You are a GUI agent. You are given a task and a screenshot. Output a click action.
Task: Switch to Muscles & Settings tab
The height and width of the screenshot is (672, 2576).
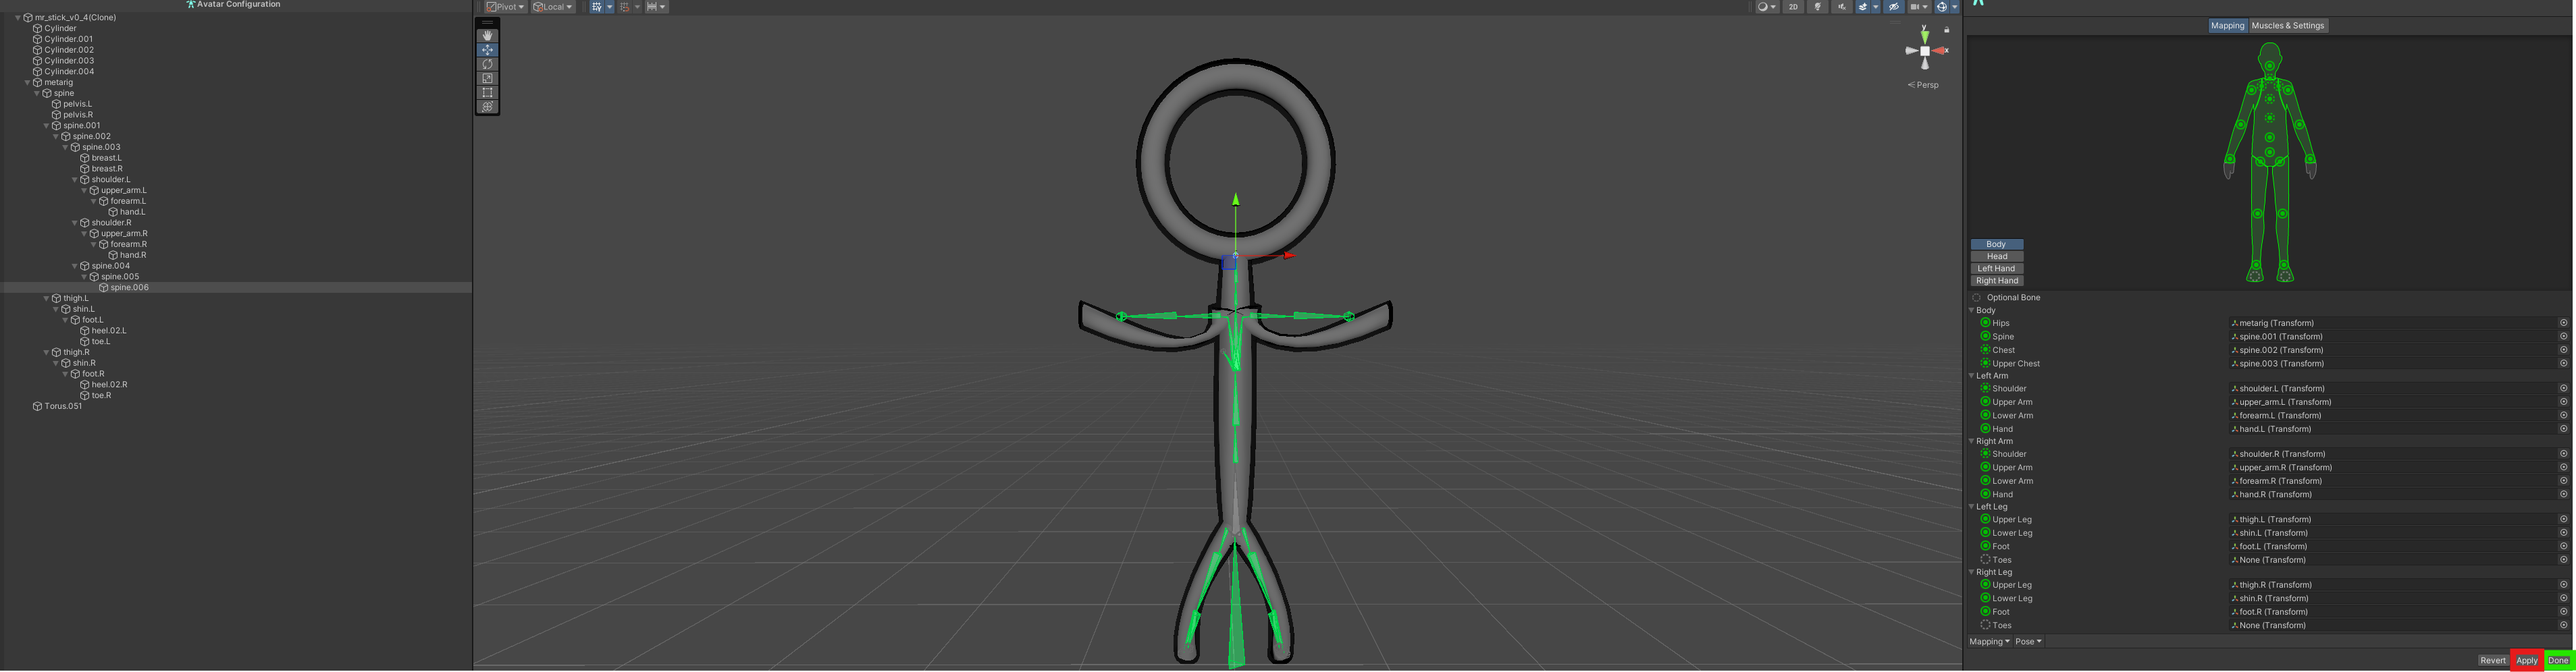click(x=2287, y=26)
